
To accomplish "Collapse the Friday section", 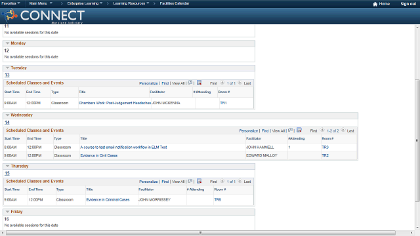I will pyautogui.click(x=7, y=212).
